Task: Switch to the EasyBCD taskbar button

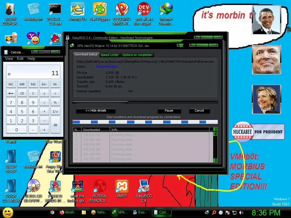Action: click(141, 212)
